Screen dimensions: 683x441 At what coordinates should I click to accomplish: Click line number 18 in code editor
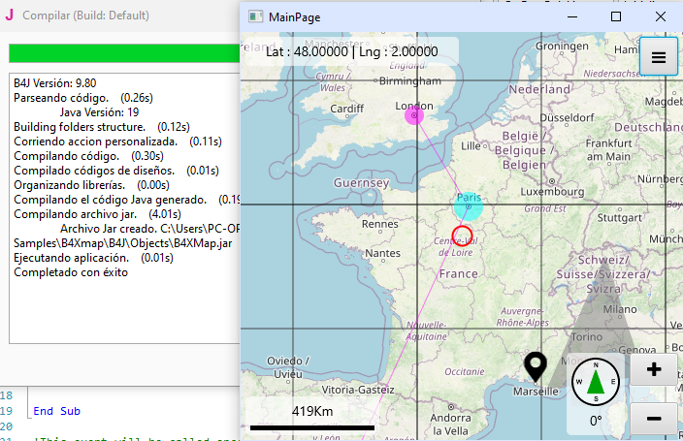(x=7, y=395)
